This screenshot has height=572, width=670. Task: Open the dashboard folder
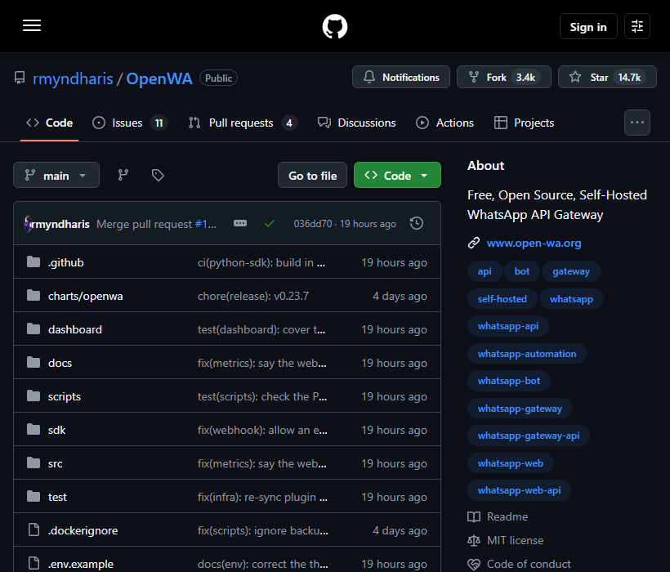tap(75, 329)
